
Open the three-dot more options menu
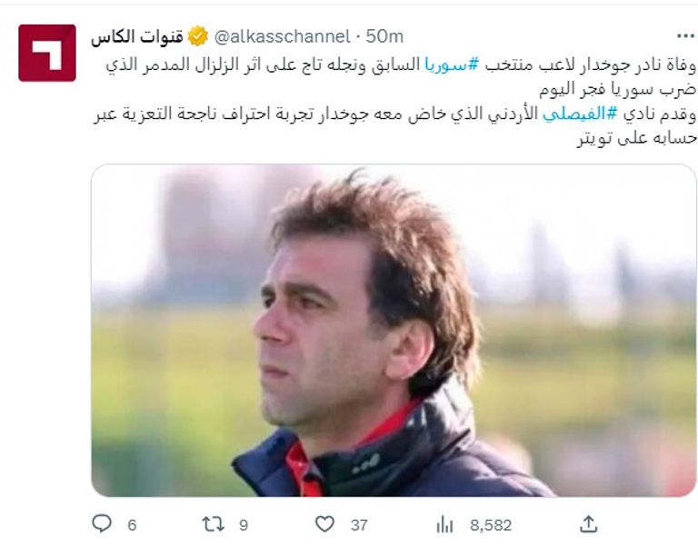(x=685, y=36)
